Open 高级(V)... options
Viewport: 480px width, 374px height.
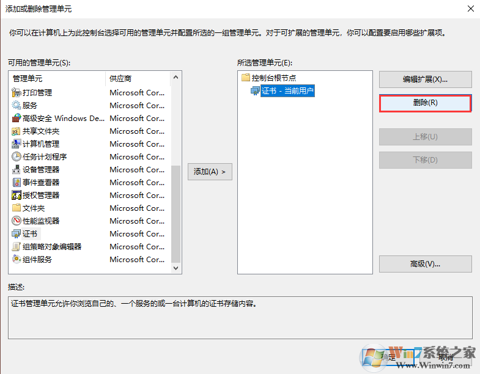pos(425,264)
